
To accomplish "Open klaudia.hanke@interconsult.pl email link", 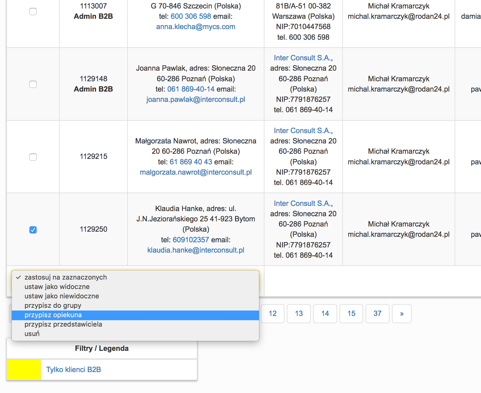I will coord(196,250).
